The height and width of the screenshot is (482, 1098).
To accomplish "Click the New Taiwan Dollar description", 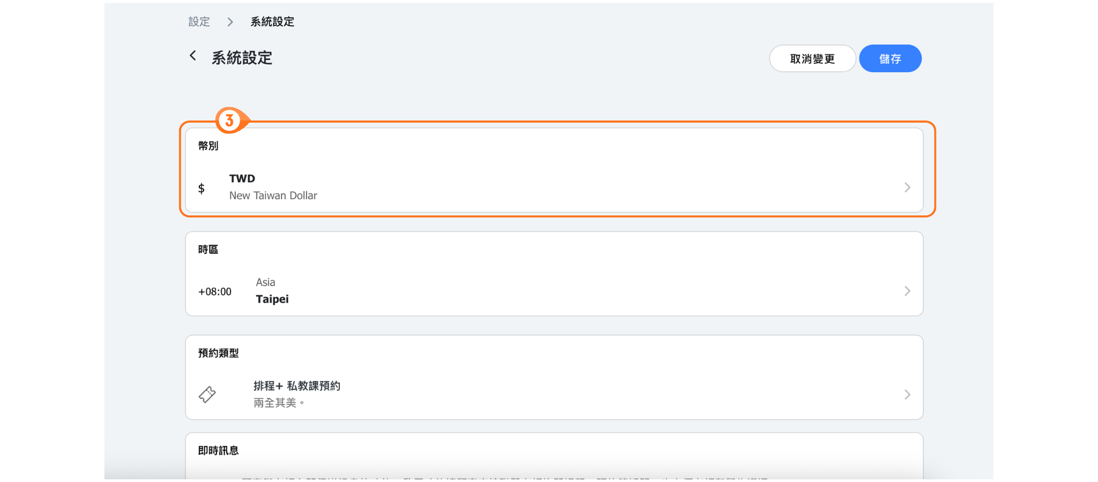I will 273,195.
